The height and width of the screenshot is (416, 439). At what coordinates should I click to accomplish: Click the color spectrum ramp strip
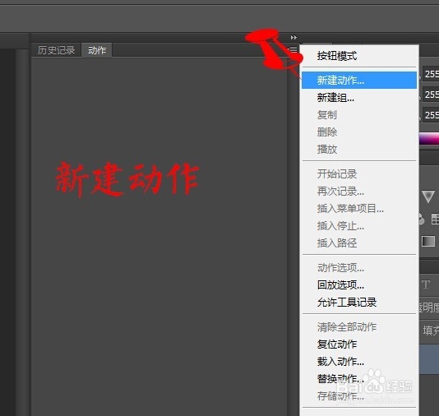pyautogui.click(x=429, y=139)
